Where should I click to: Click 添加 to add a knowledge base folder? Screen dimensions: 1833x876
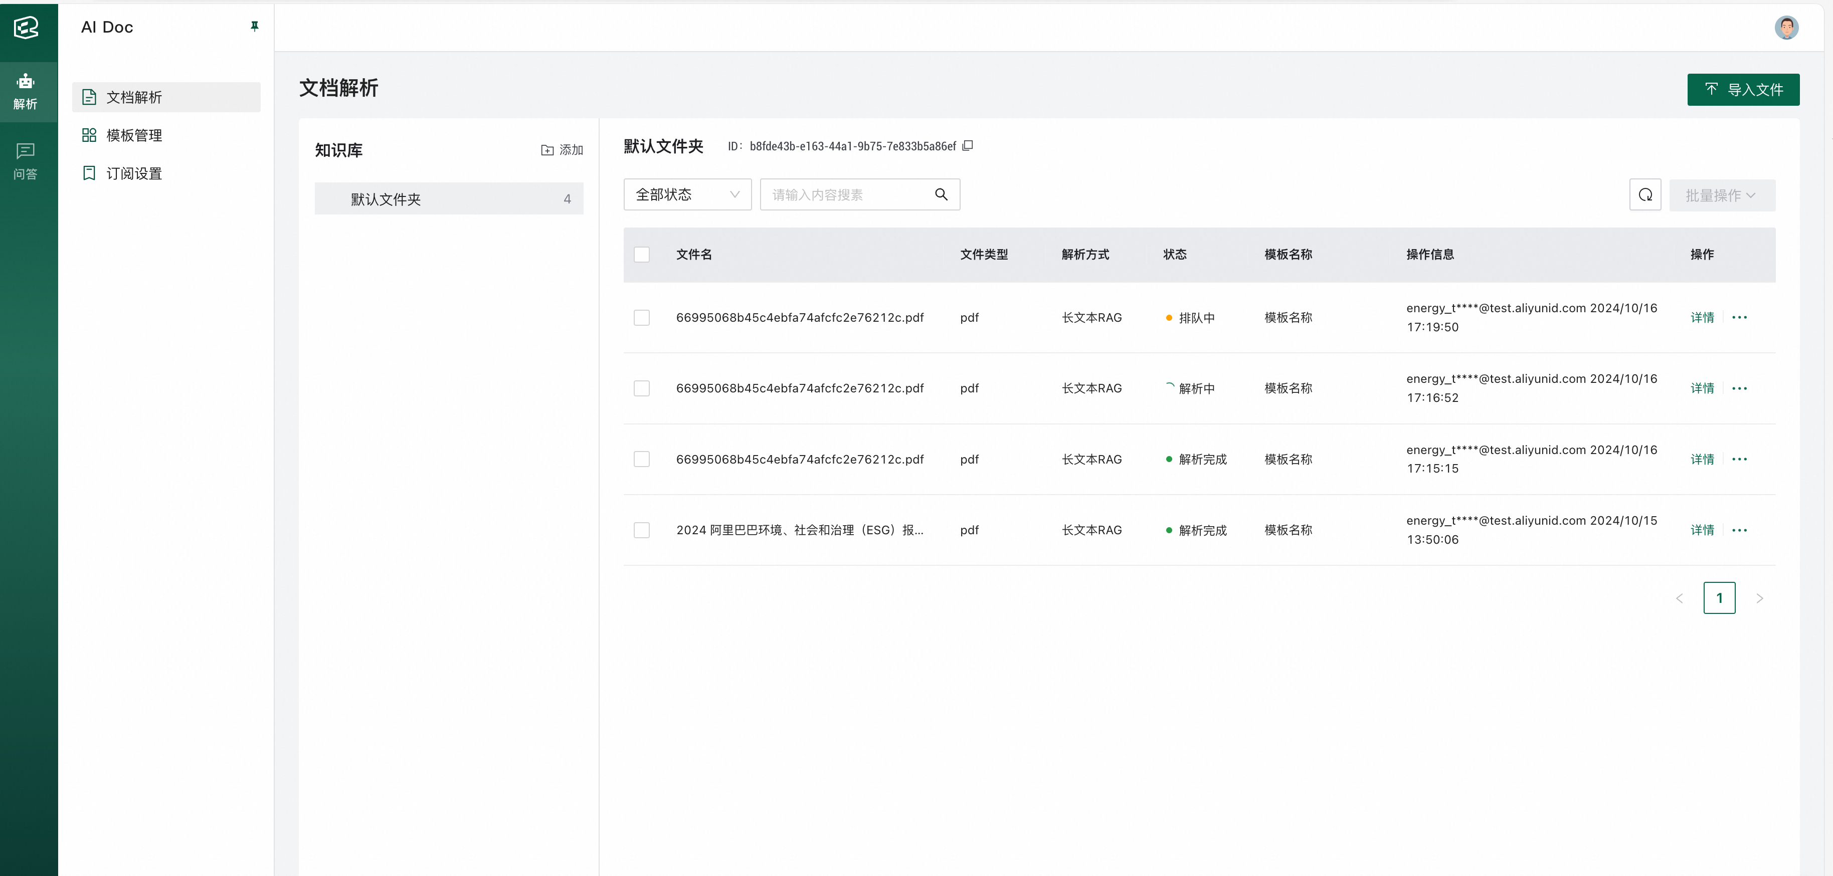pyautogui.click(x=562, y=150)
